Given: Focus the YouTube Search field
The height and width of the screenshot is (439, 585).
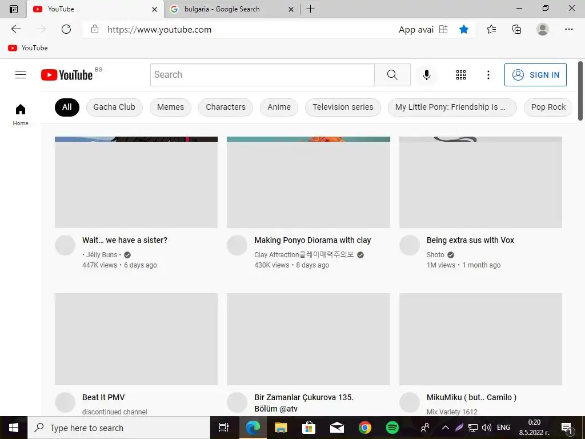Looking at the screenshot, I should tap(262, 75).
